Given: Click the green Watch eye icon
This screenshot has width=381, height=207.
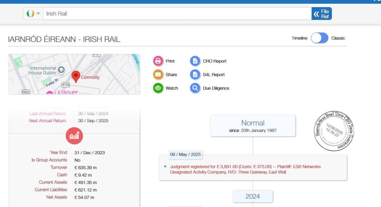Looking at the screenshot, I should tap(158, 88).
